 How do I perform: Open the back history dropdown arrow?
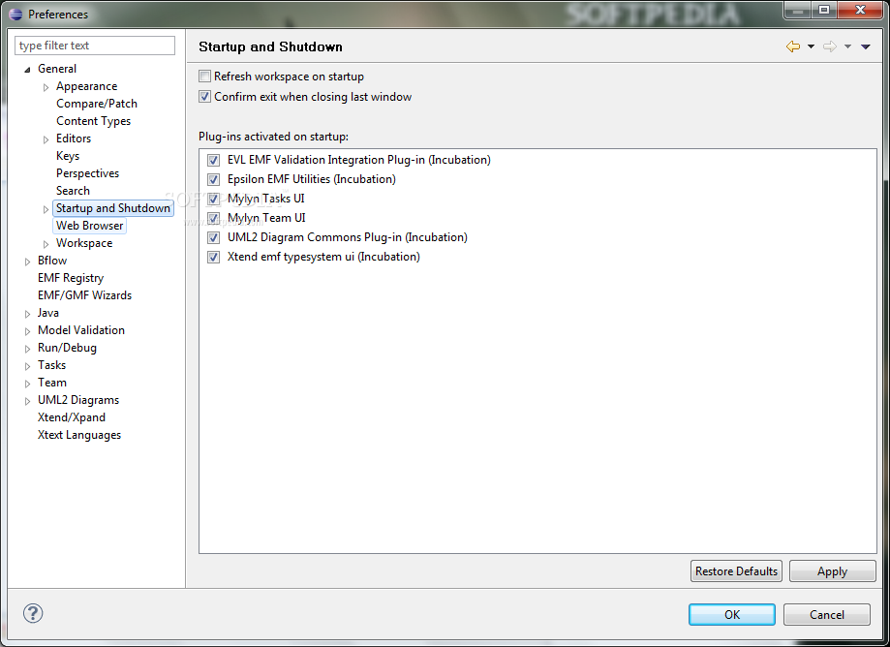click(x=812, y=46)
